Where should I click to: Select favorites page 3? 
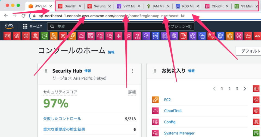tap(237, 89)
